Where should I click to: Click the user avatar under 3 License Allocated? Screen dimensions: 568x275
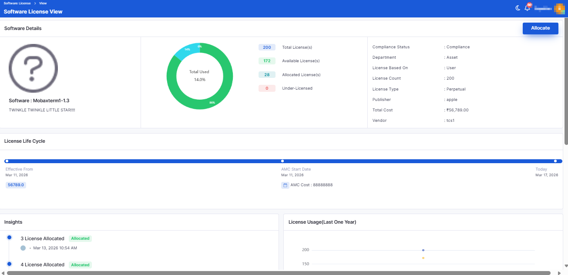click(x=23, y=248)
